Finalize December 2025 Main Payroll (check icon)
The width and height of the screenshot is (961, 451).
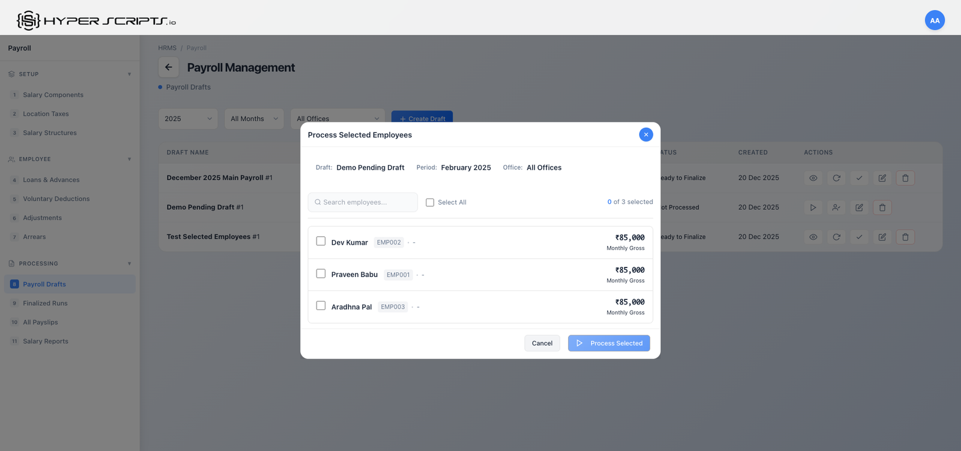[x=859, y=178]
